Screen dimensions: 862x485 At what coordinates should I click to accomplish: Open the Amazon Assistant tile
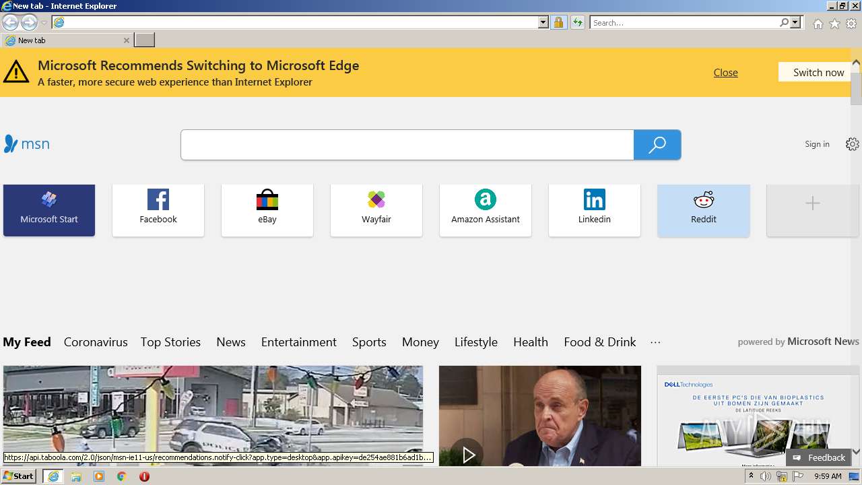point(486,210)
